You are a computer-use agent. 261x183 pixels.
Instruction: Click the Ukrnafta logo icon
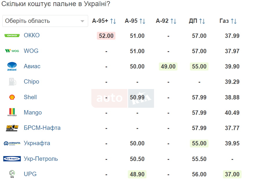(12, 143)
